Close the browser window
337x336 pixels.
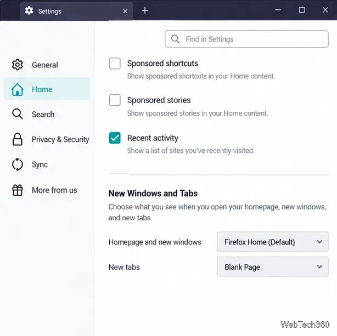(x=325, y=10)
